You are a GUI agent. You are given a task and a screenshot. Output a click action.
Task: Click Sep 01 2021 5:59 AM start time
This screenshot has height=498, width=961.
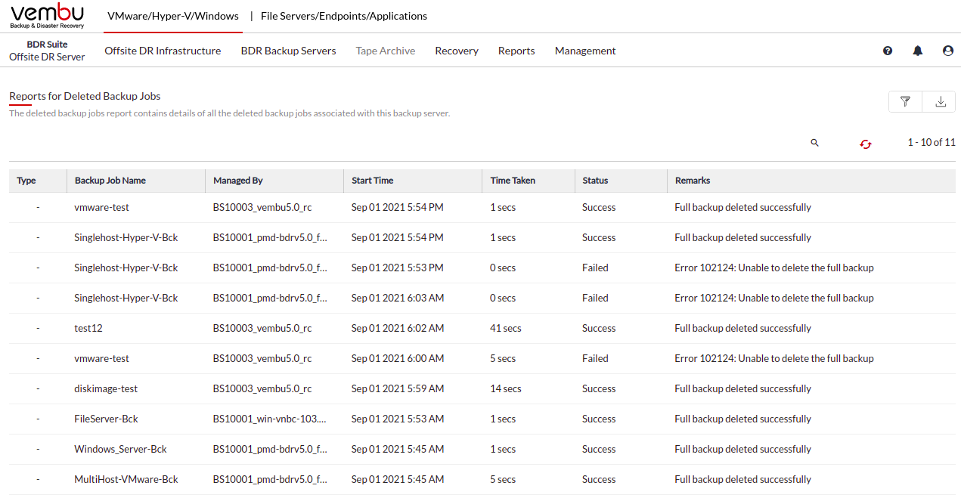tap(398, 388)
